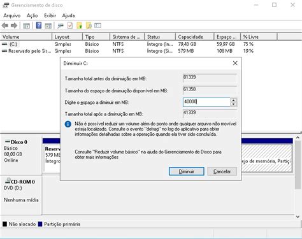Click the last toolbar icon for view settings
The image size is (302, 239).
click(97, 25)
